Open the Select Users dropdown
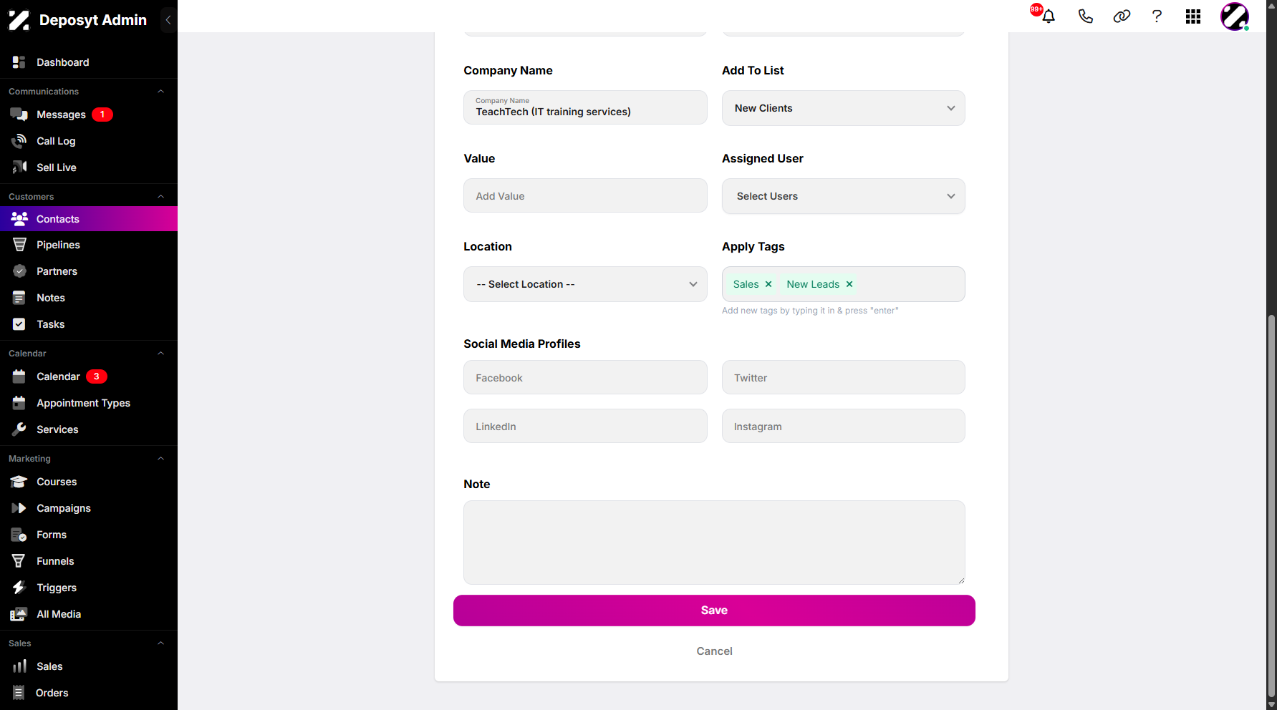Image resolution: width=1277 pixels, height=710 pixels. (x=843, y=196)
